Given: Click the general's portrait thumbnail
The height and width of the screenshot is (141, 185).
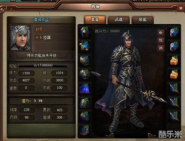Looking at the screenshot, I should point(20,38).
